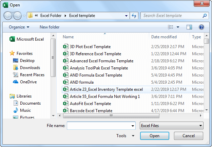Open the address bar history dropdown
212x147 pixels.
tap(126, 16)
